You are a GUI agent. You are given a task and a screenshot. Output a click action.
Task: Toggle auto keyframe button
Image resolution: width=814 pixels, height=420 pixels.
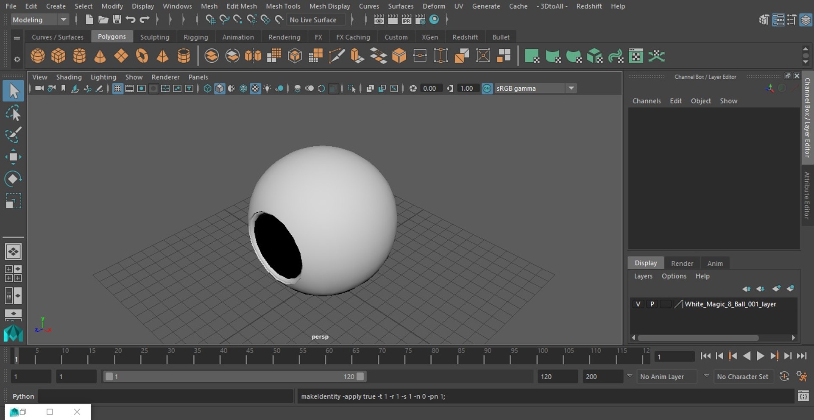[784, 376]
